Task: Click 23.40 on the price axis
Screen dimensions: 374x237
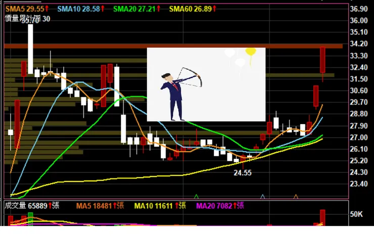Action: [359, 184]
